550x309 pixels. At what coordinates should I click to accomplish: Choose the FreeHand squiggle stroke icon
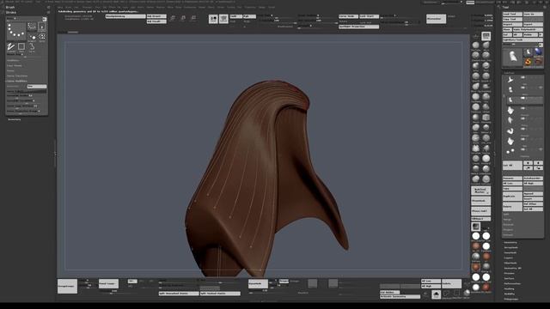point(11,47)
